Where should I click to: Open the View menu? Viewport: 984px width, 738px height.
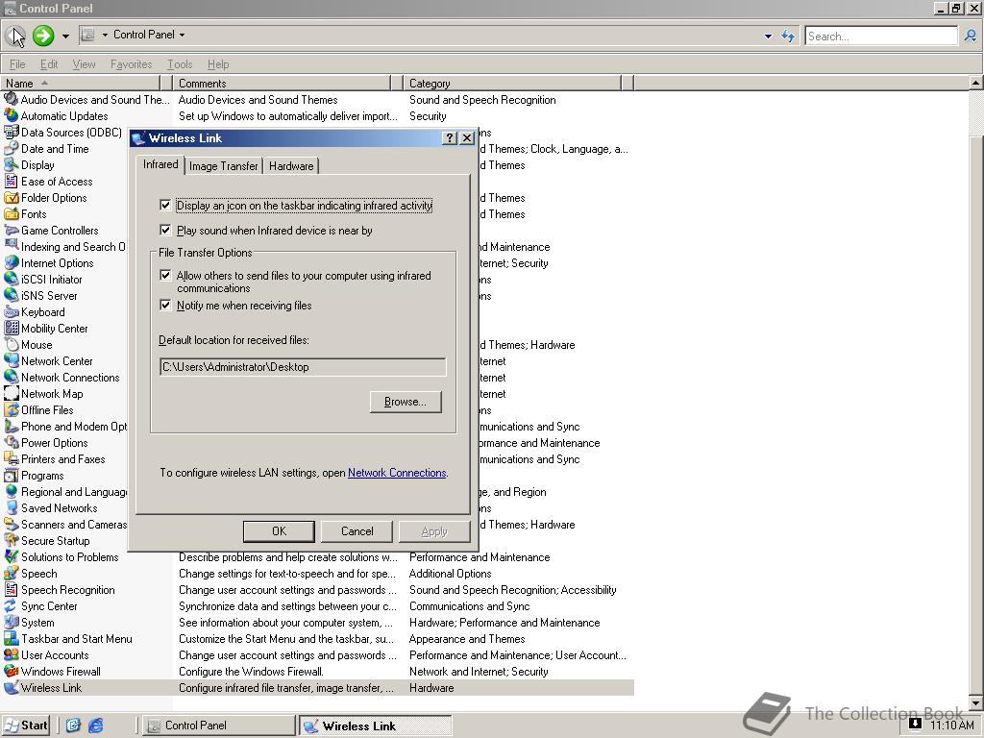(x=85, y=64)
